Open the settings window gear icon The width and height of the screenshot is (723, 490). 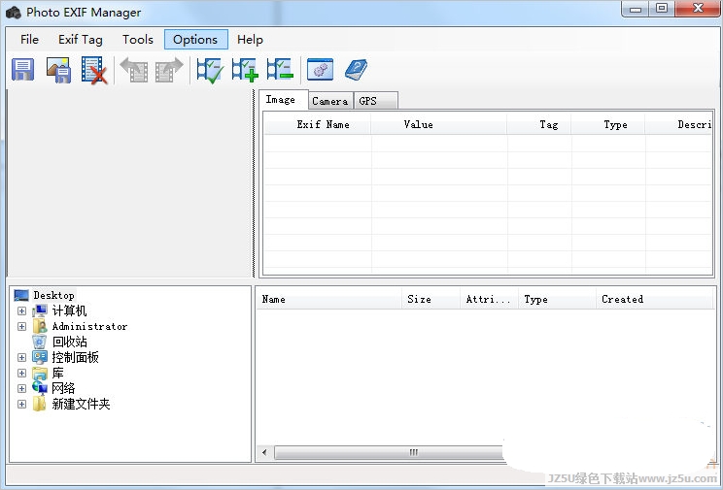320,70
